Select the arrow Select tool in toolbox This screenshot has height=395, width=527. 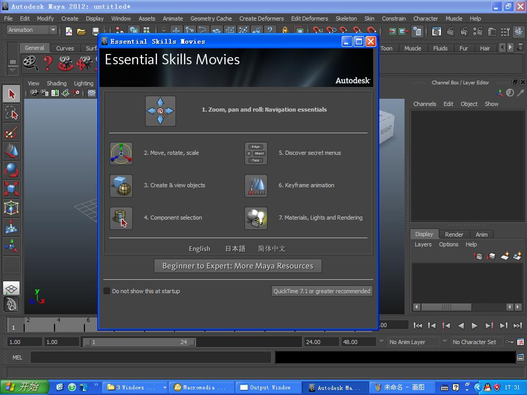click(11, 94)
